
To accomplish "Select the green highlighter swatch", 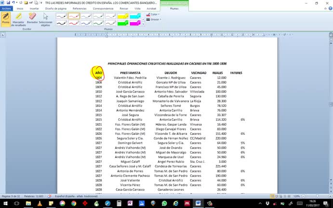I will coord(123,23).
